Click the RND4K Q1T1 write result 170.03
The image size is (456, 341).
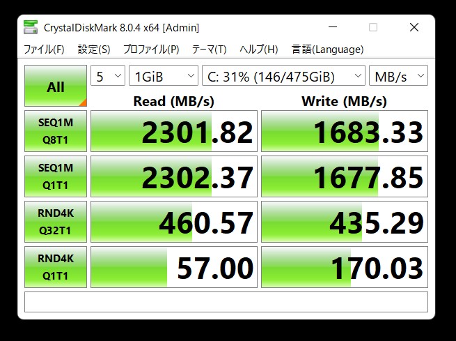[x=345, y=267]
